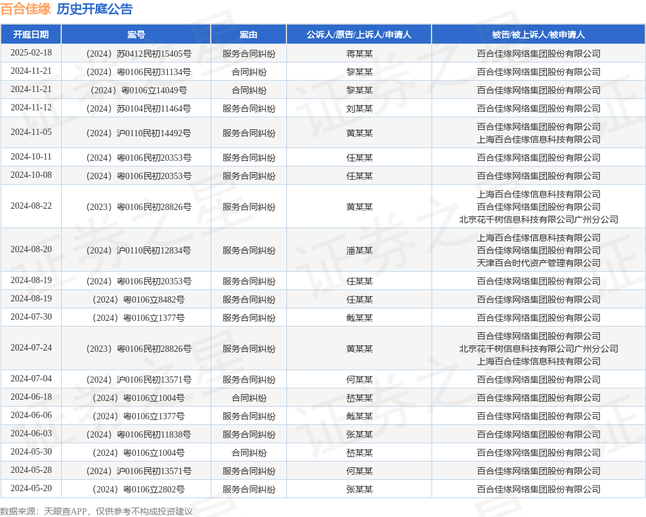Image resolution: width=646 pixels, height=517 pixels.
Task: Click the date cell 2024-10-08
Action: [x=31, y=175]
